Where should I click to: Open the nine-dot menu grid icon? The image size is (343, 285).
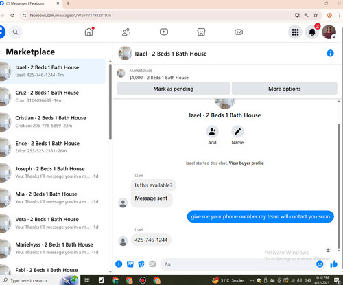[295, 32]
